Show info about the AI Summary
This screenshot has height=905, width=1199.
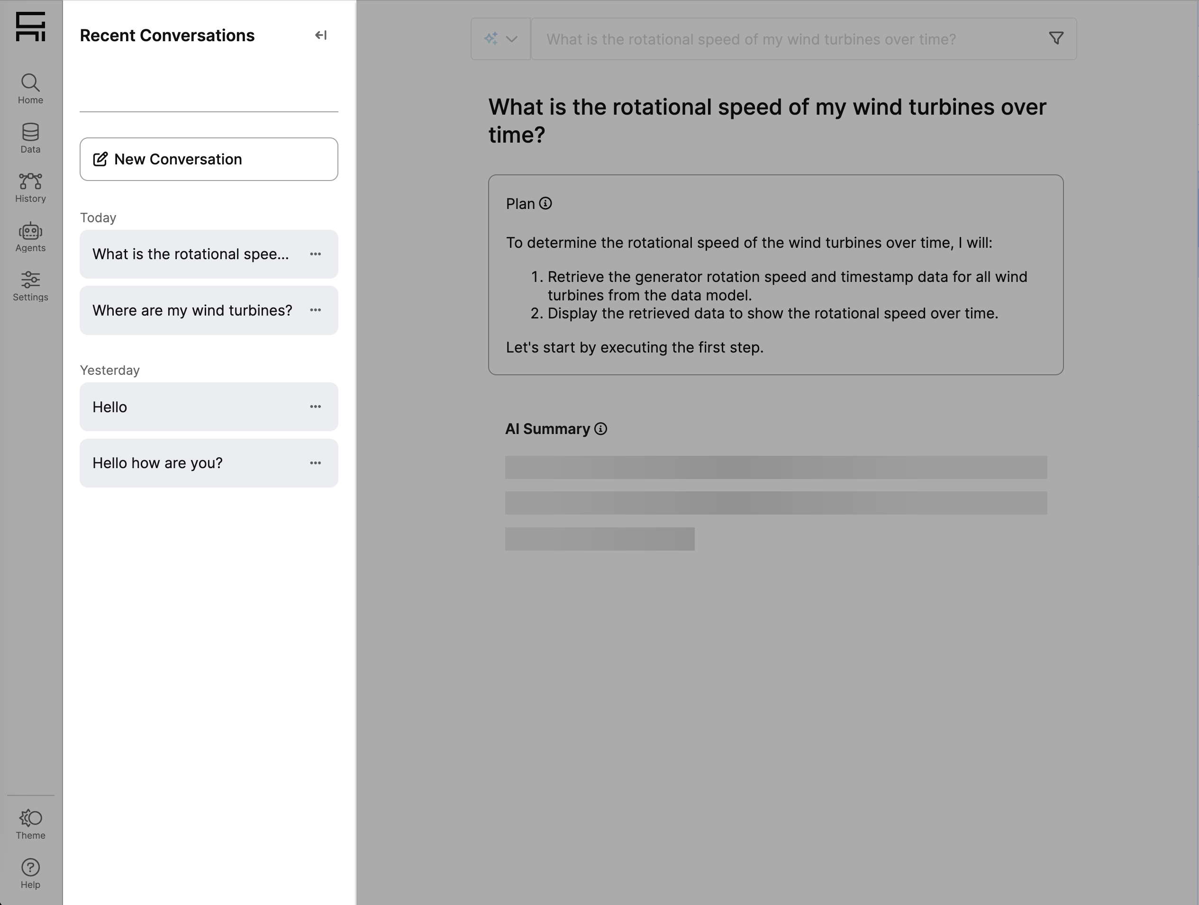click(x=600, y=429)
